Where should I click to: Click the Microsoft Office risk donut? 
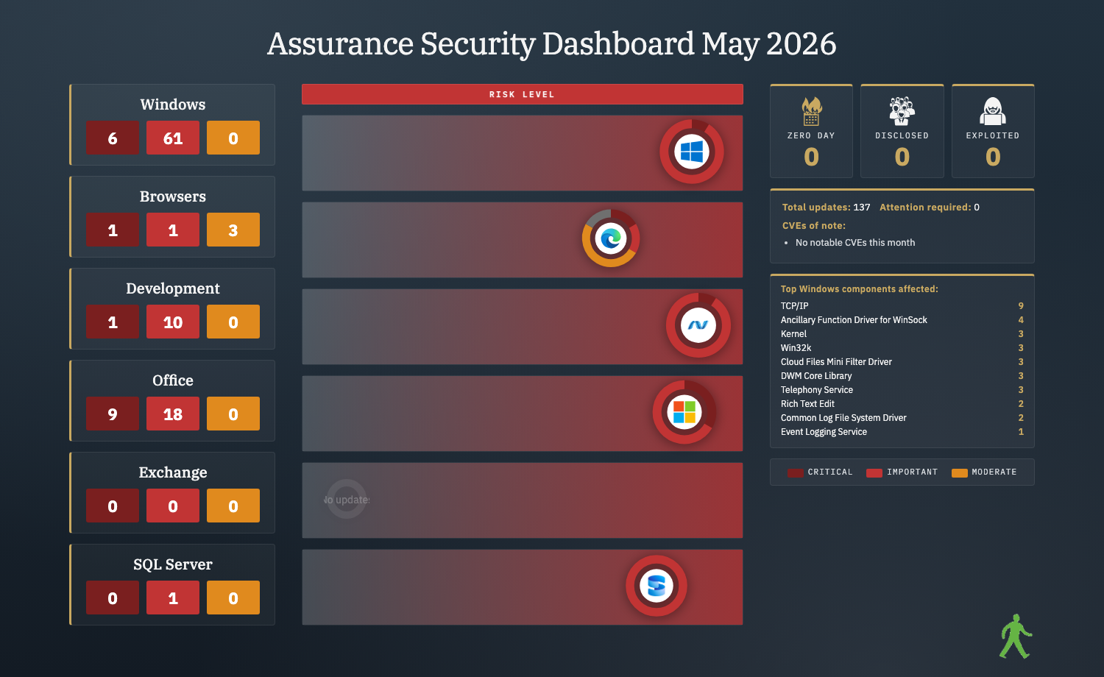(684, 412)
